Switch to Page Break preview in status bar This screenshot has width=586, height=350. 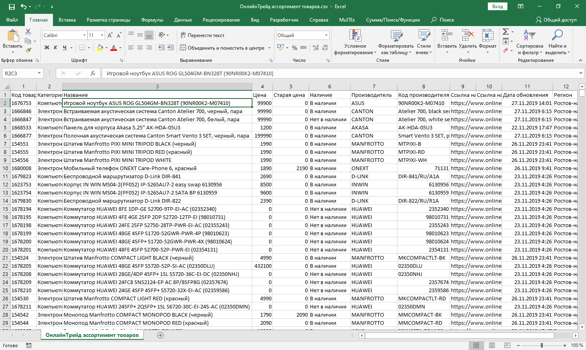click(507, 346)
